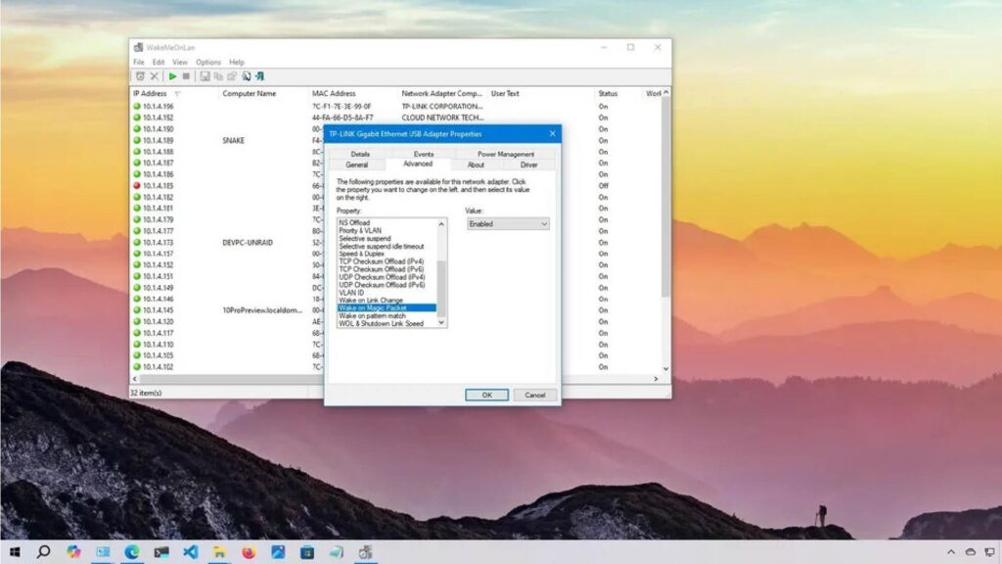Viewport: 1002px width, 564px height.
Task: Switch to the Power Management tab
Action: coord(506,154)
